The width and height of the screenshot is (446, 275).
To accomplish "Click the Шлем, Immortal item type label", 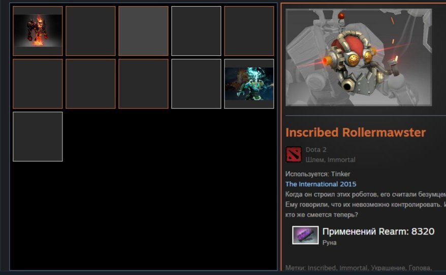I will coord(330,160).
